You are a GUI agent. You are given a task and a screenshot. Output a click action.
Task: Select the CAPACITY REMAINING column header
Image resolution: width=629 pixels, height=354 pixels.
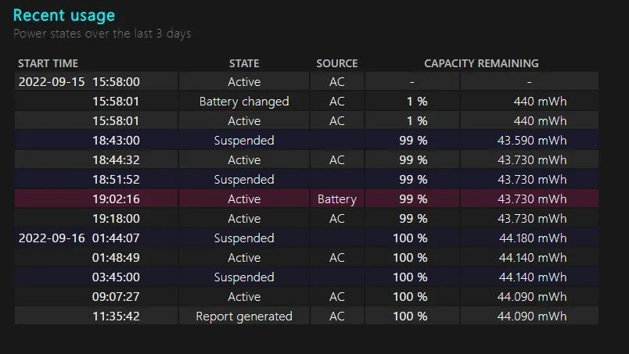pos(481,63)
